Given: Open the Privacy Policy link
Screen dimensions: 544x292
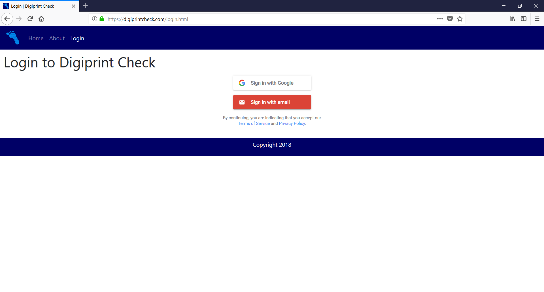Looking at the screenshot, I should (292, 123).
